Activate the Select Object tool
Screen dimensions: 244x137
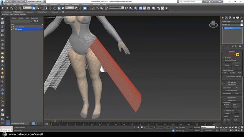pos(34,8)
